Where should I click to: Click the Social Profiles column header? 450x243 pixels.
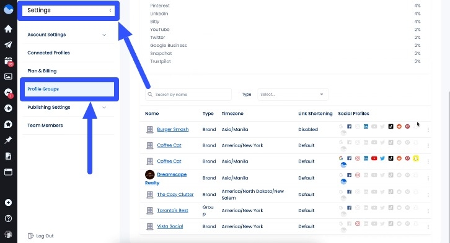(353, 113)
